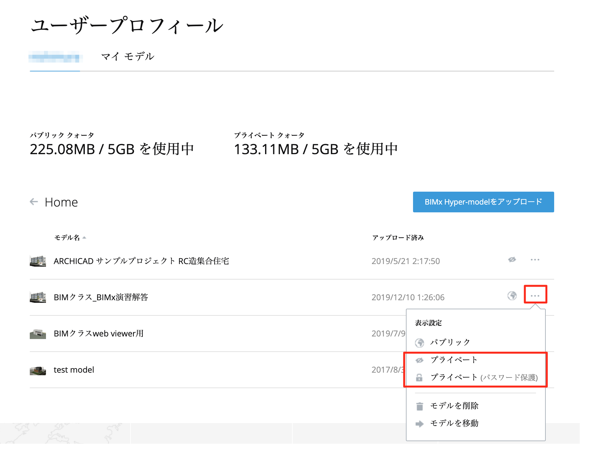
Task: Select the blurred user name tab
Action: (55, 57)
